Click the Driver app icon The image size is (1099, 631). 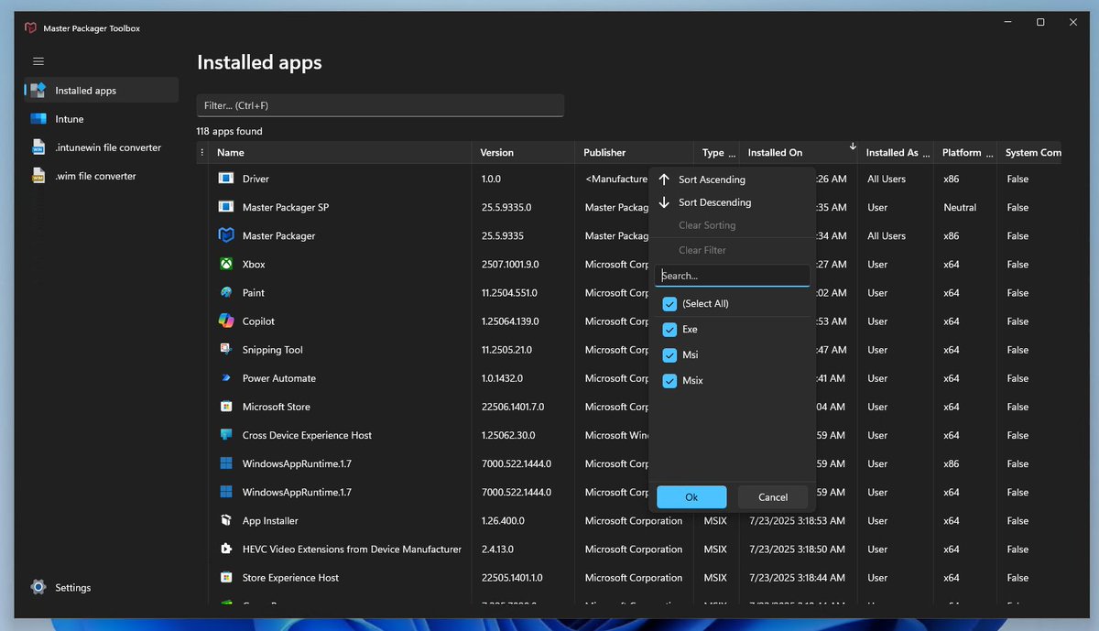point(226,179)
